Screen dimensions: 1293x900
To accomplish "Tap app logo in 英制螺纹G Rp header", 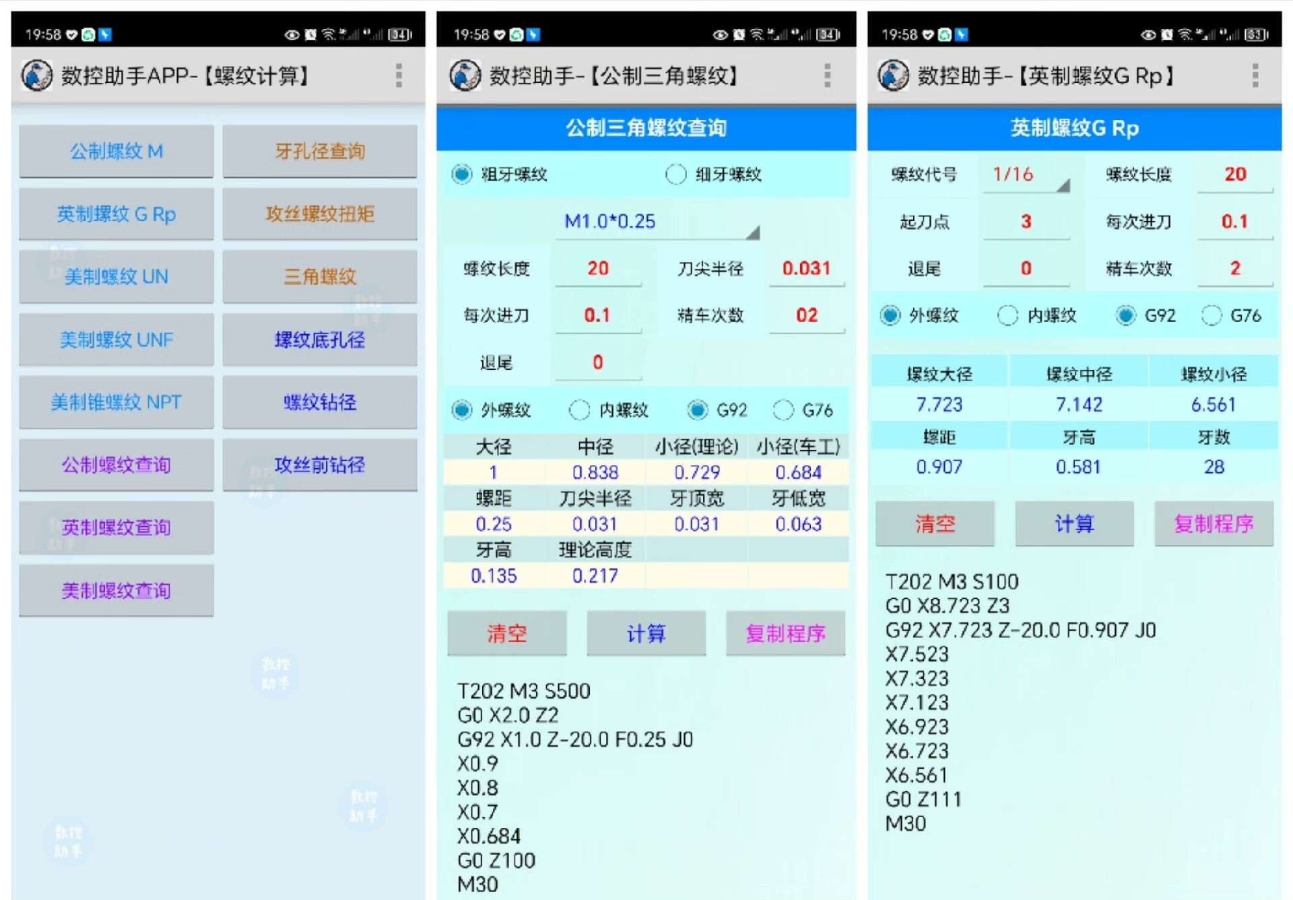I will point(894,75).
